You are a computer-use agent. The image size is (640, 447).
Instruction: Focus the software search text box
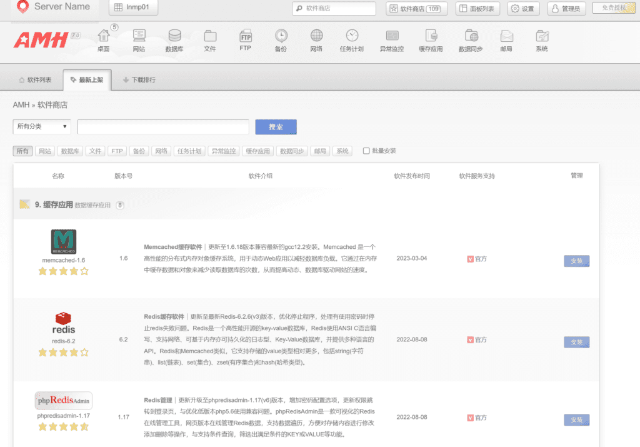click(x=163, y=127)
